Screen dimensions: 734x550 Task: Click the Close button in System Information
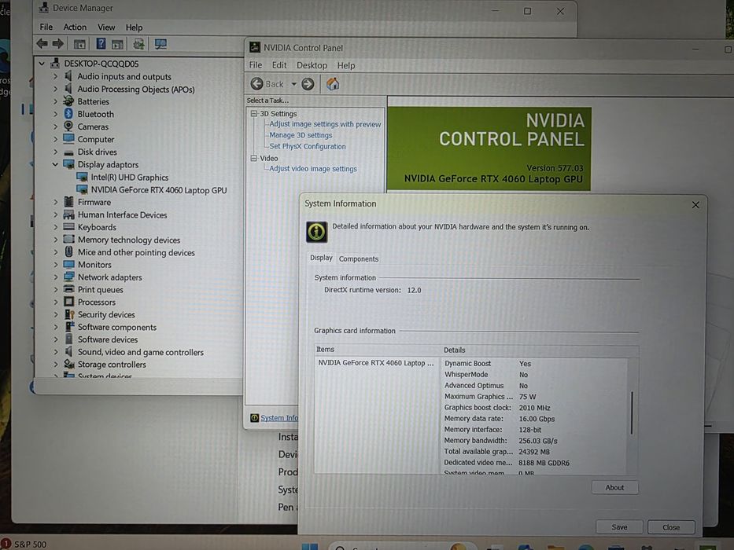[671, 527]
